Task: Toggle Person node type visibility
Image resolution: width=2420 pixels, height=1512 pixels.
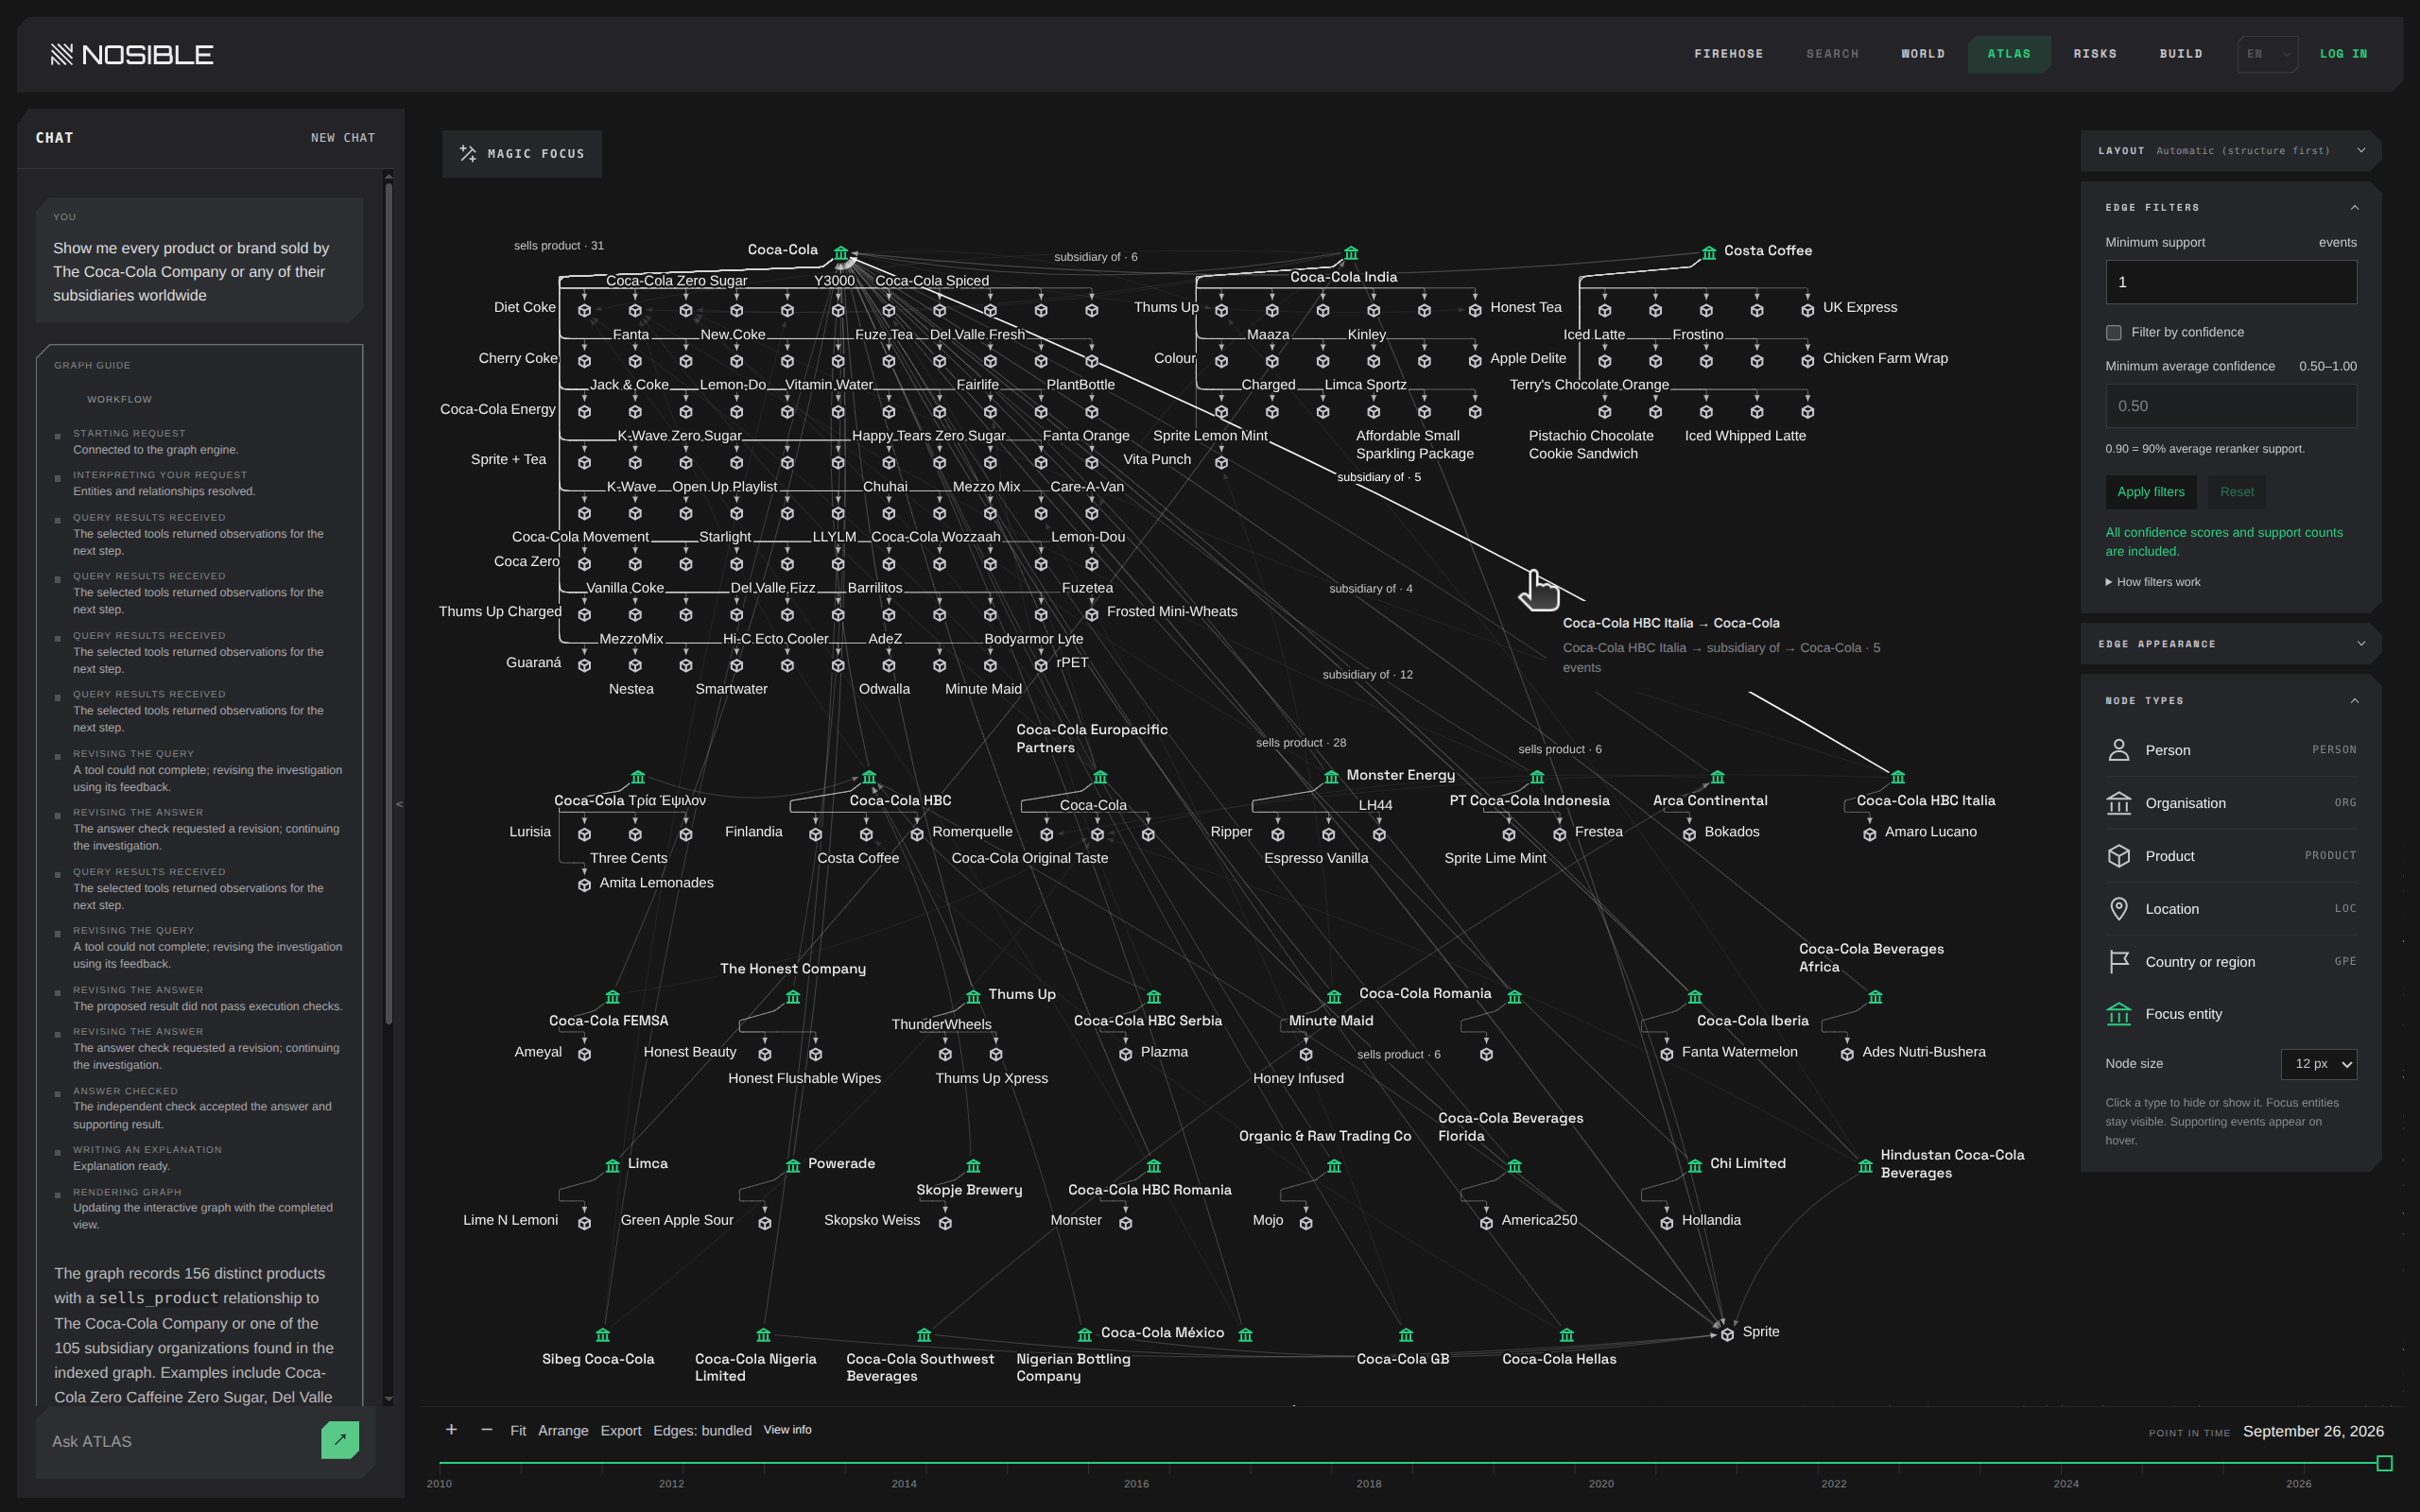Action: pos(2231,750)
